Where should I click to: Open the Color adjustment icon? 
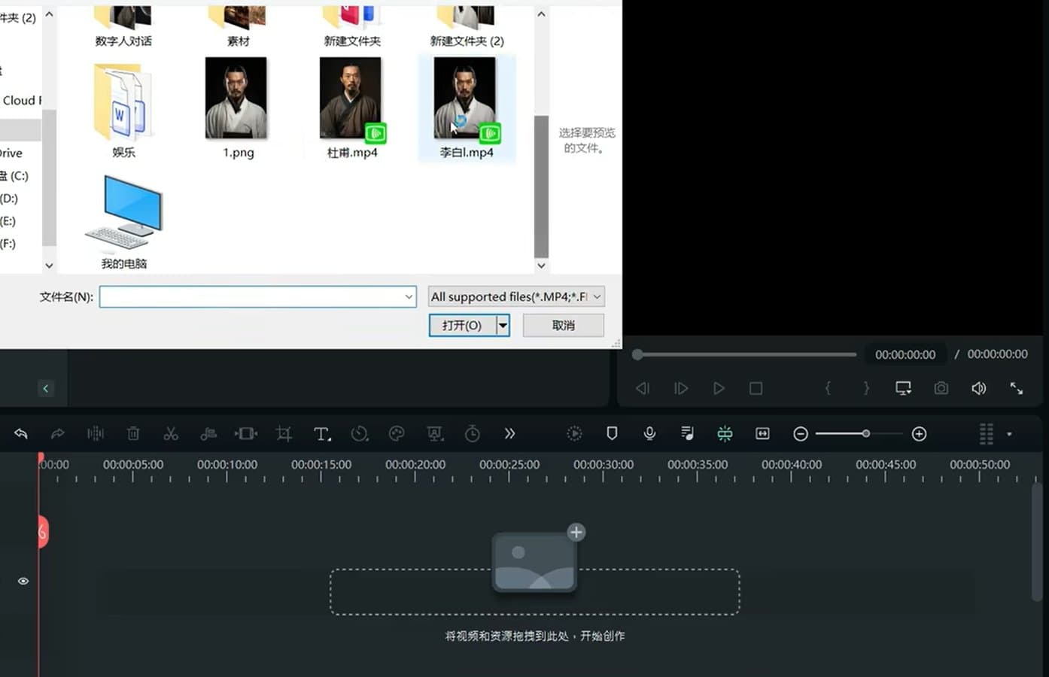pos(397,433)
